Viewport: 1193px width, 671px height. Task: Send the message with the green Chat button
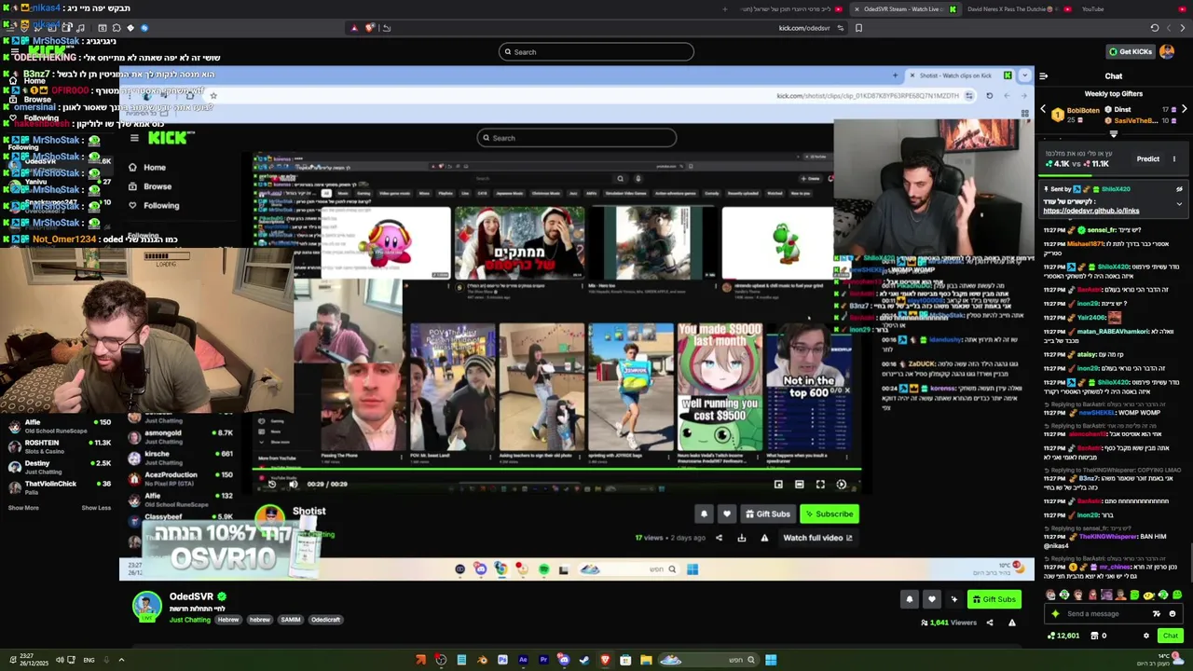(x=1170, y=636)
